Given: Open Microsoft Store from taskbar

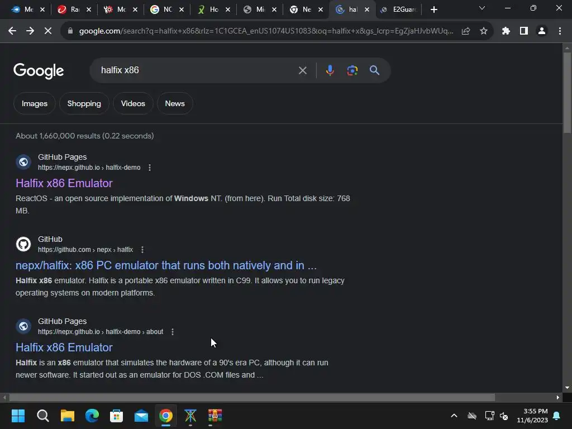Looking at the screenshot, I should [x=116, y=416].
